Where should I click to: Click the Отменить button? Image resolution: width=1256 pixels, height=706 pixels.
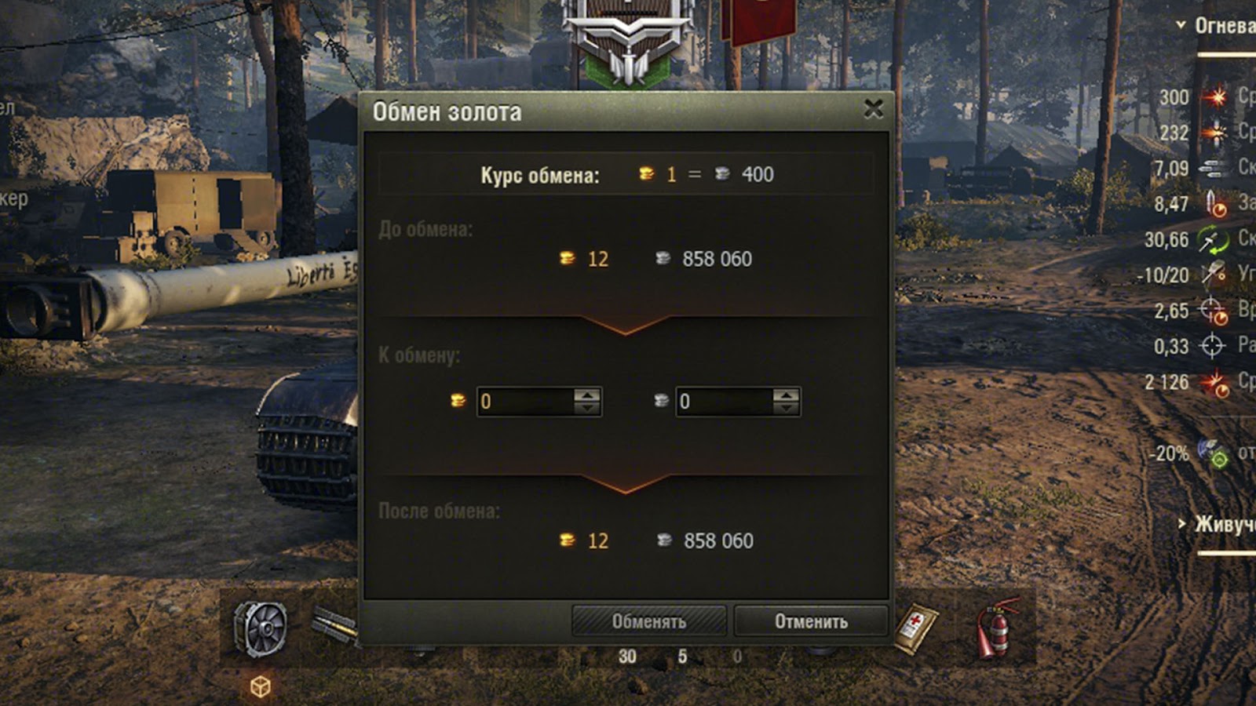click(x=811, y=621)
